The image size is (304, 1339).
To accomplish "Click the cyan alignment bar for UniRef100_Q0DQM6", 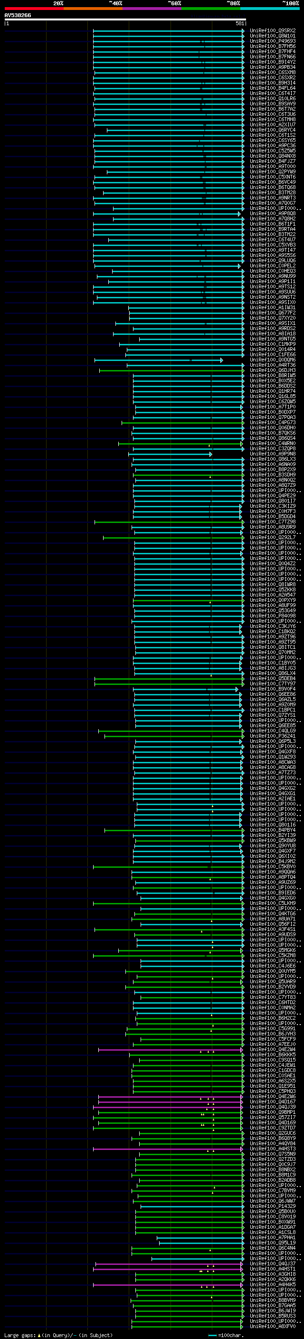I will 159,360.
